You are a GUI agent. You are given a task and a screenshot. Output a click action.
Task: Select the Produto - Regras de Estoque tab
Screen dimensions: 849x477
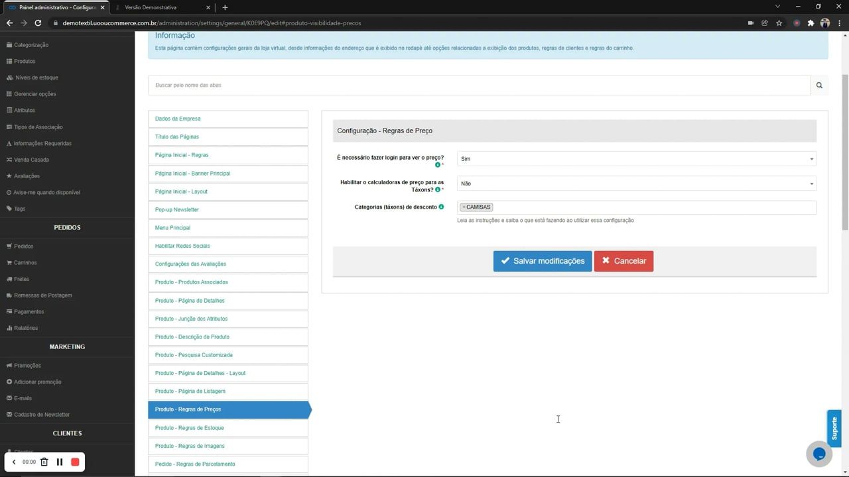coord(188,427)
